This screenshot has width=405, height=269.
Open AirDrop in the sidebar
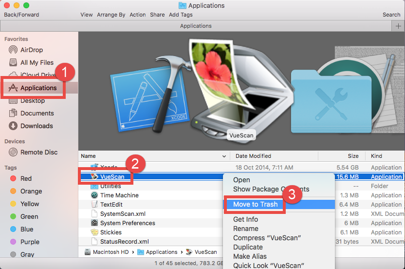(32, 50)
